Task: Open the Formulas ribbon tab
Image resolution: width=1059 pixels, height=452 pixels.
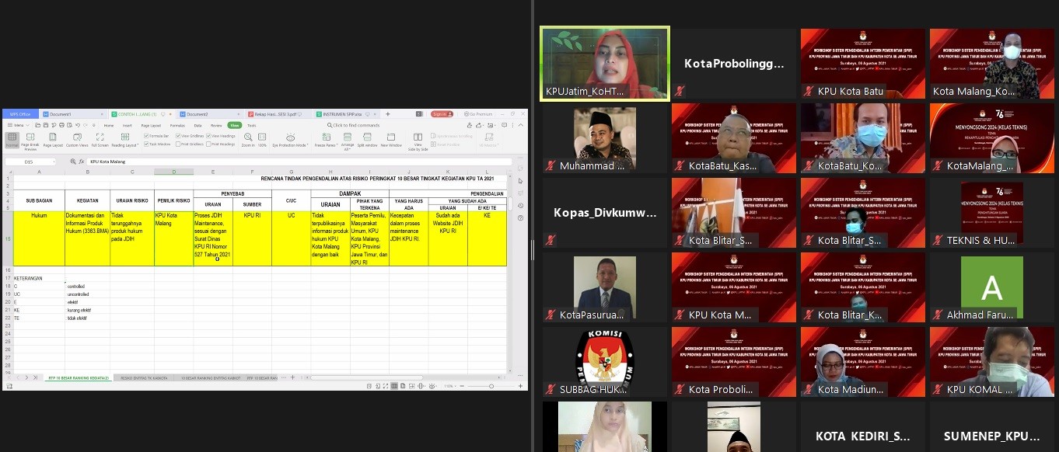Action: tap(177, 125)
